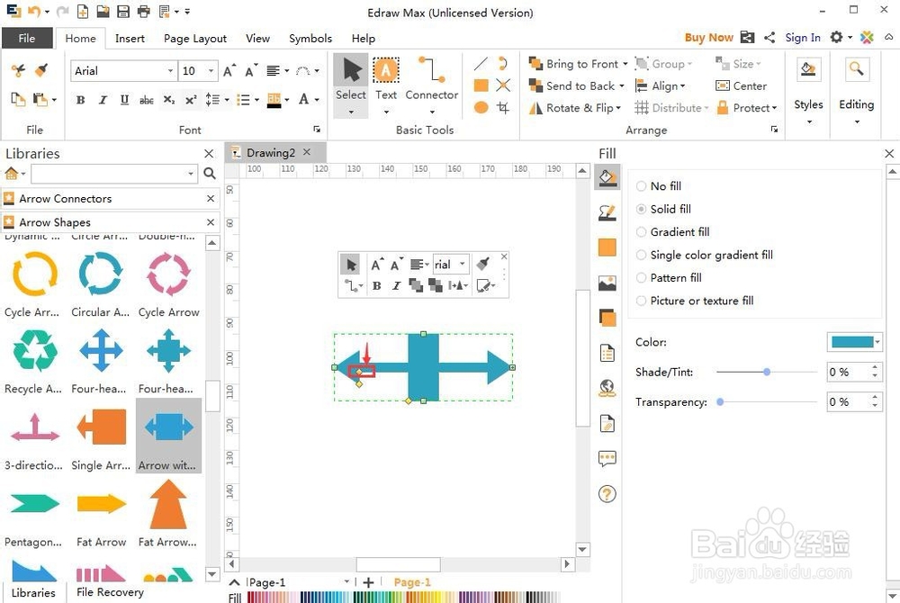The height and width of the screenshot is (603, 900).
Task: Close the Arrow Connectors library
Action: tap(211, 199)
